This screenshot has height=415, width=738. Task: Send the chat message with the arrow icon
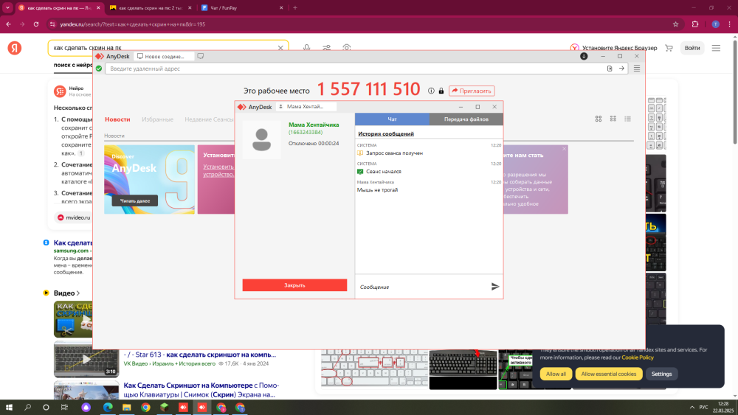494,286
